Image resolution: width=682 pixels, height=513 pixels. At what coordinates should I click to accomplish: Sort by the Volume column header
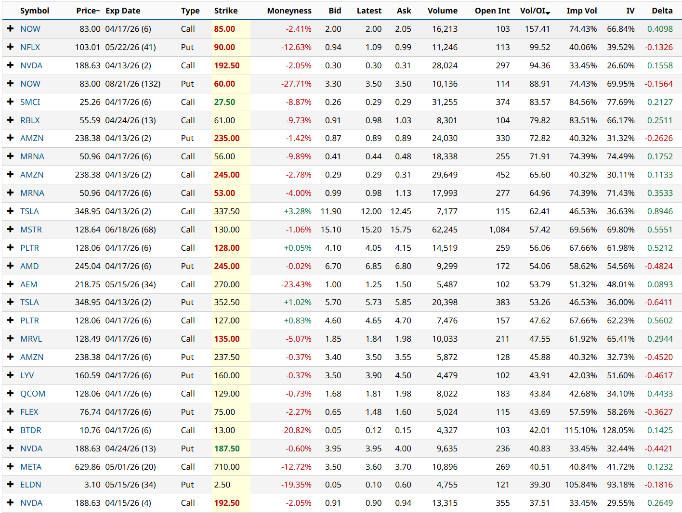443,11
